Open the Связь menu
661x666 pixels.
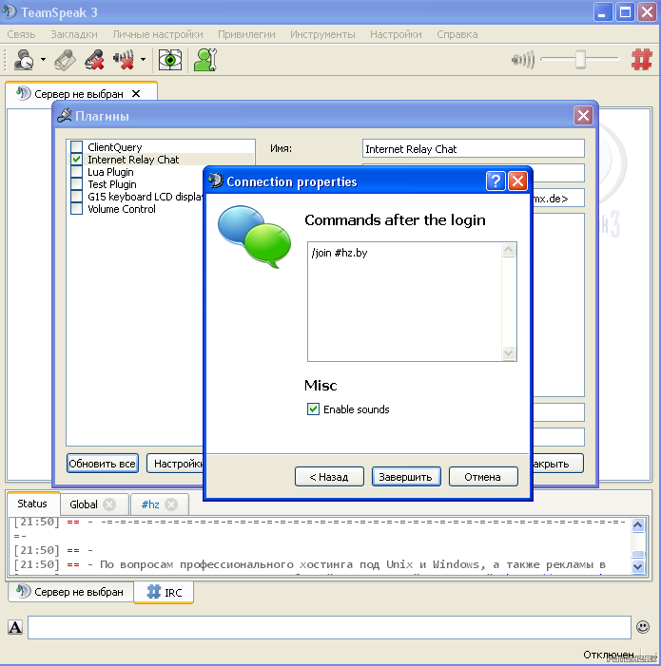[x=21, y=34]
